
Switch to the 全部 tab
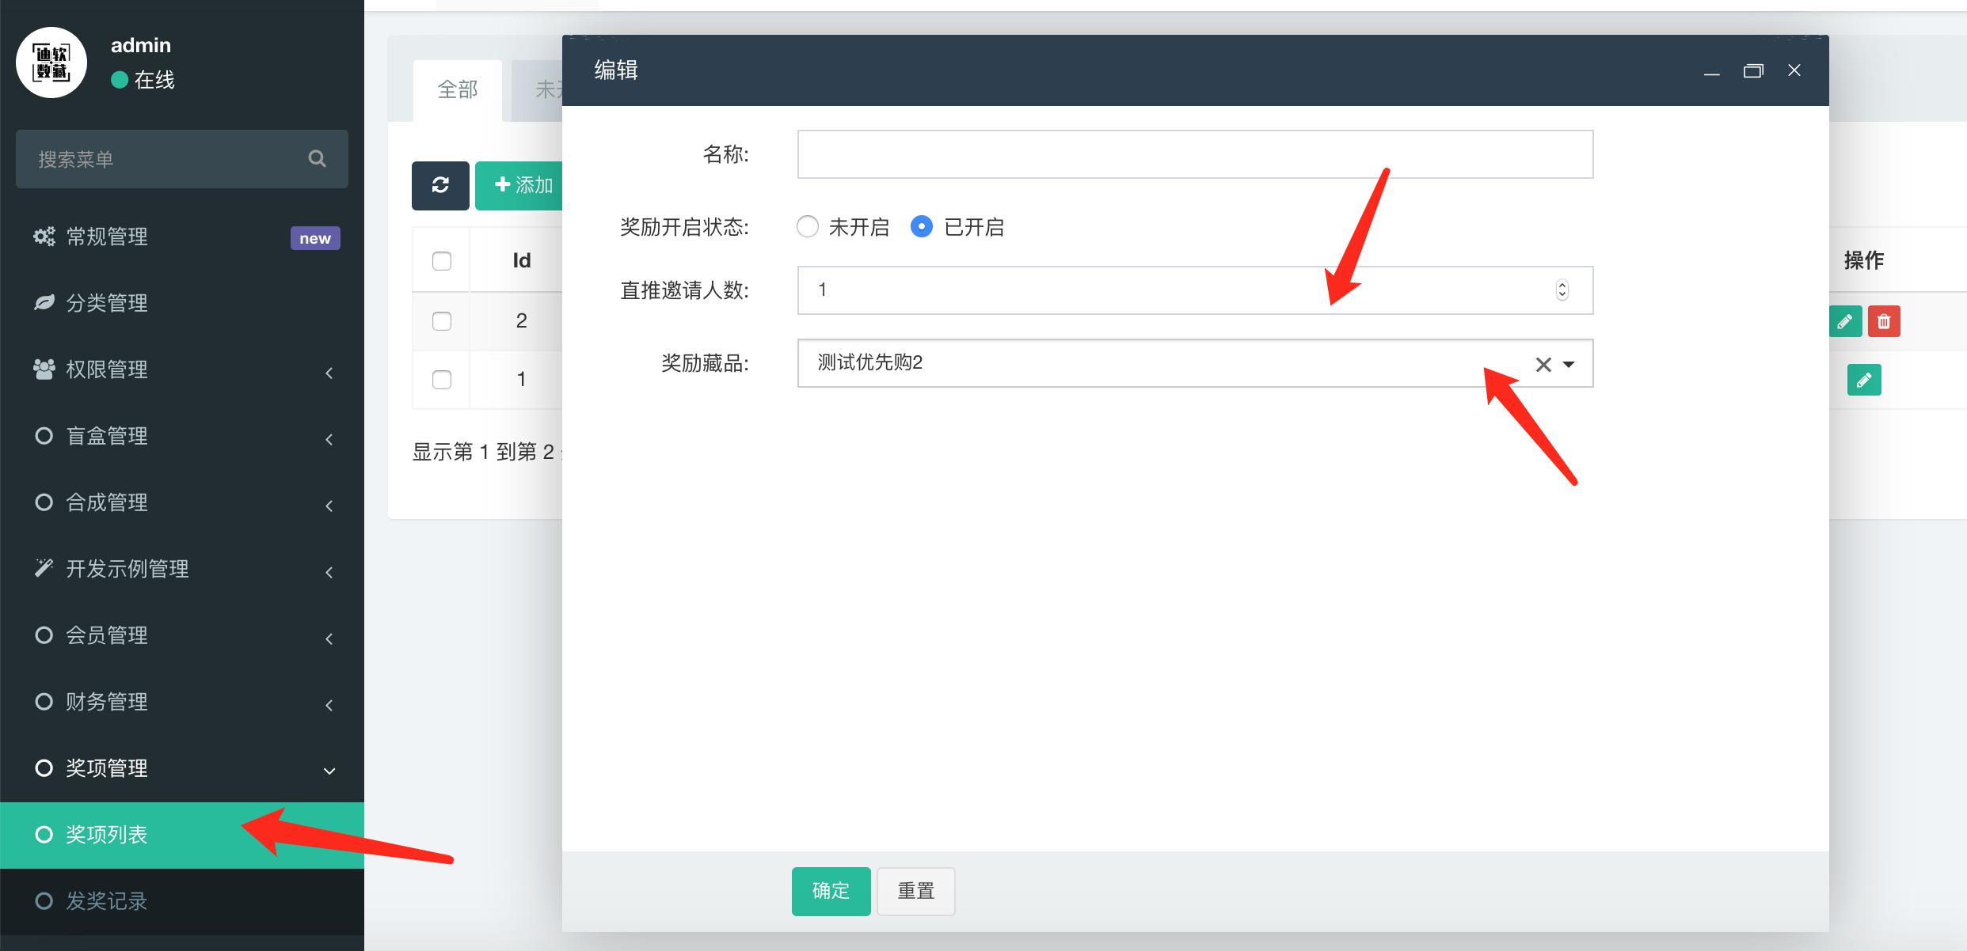click(x=458, y=90)
